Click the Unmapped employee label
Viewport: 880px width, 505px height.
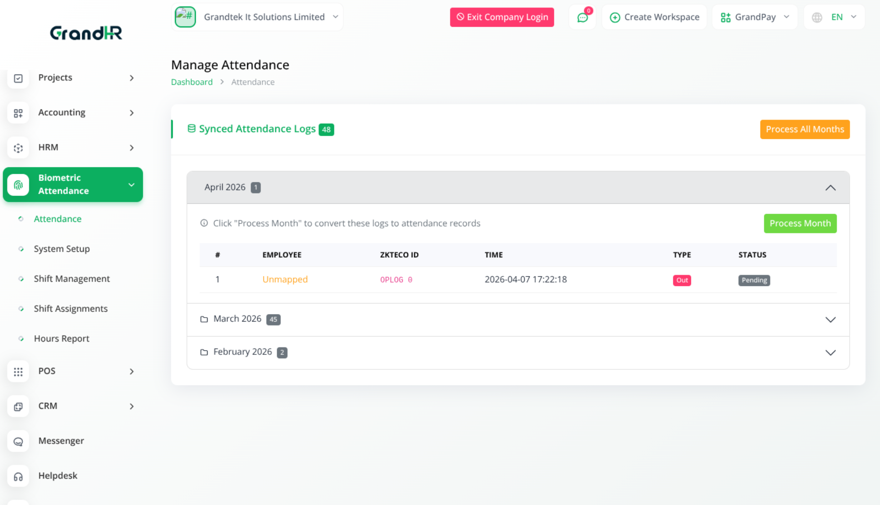coord(285,279)
